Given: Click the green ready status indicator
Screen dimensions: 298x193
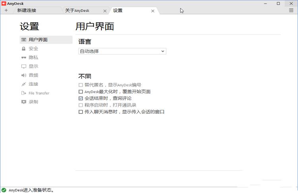Looking at the screenshot, I should pos(4,190).
